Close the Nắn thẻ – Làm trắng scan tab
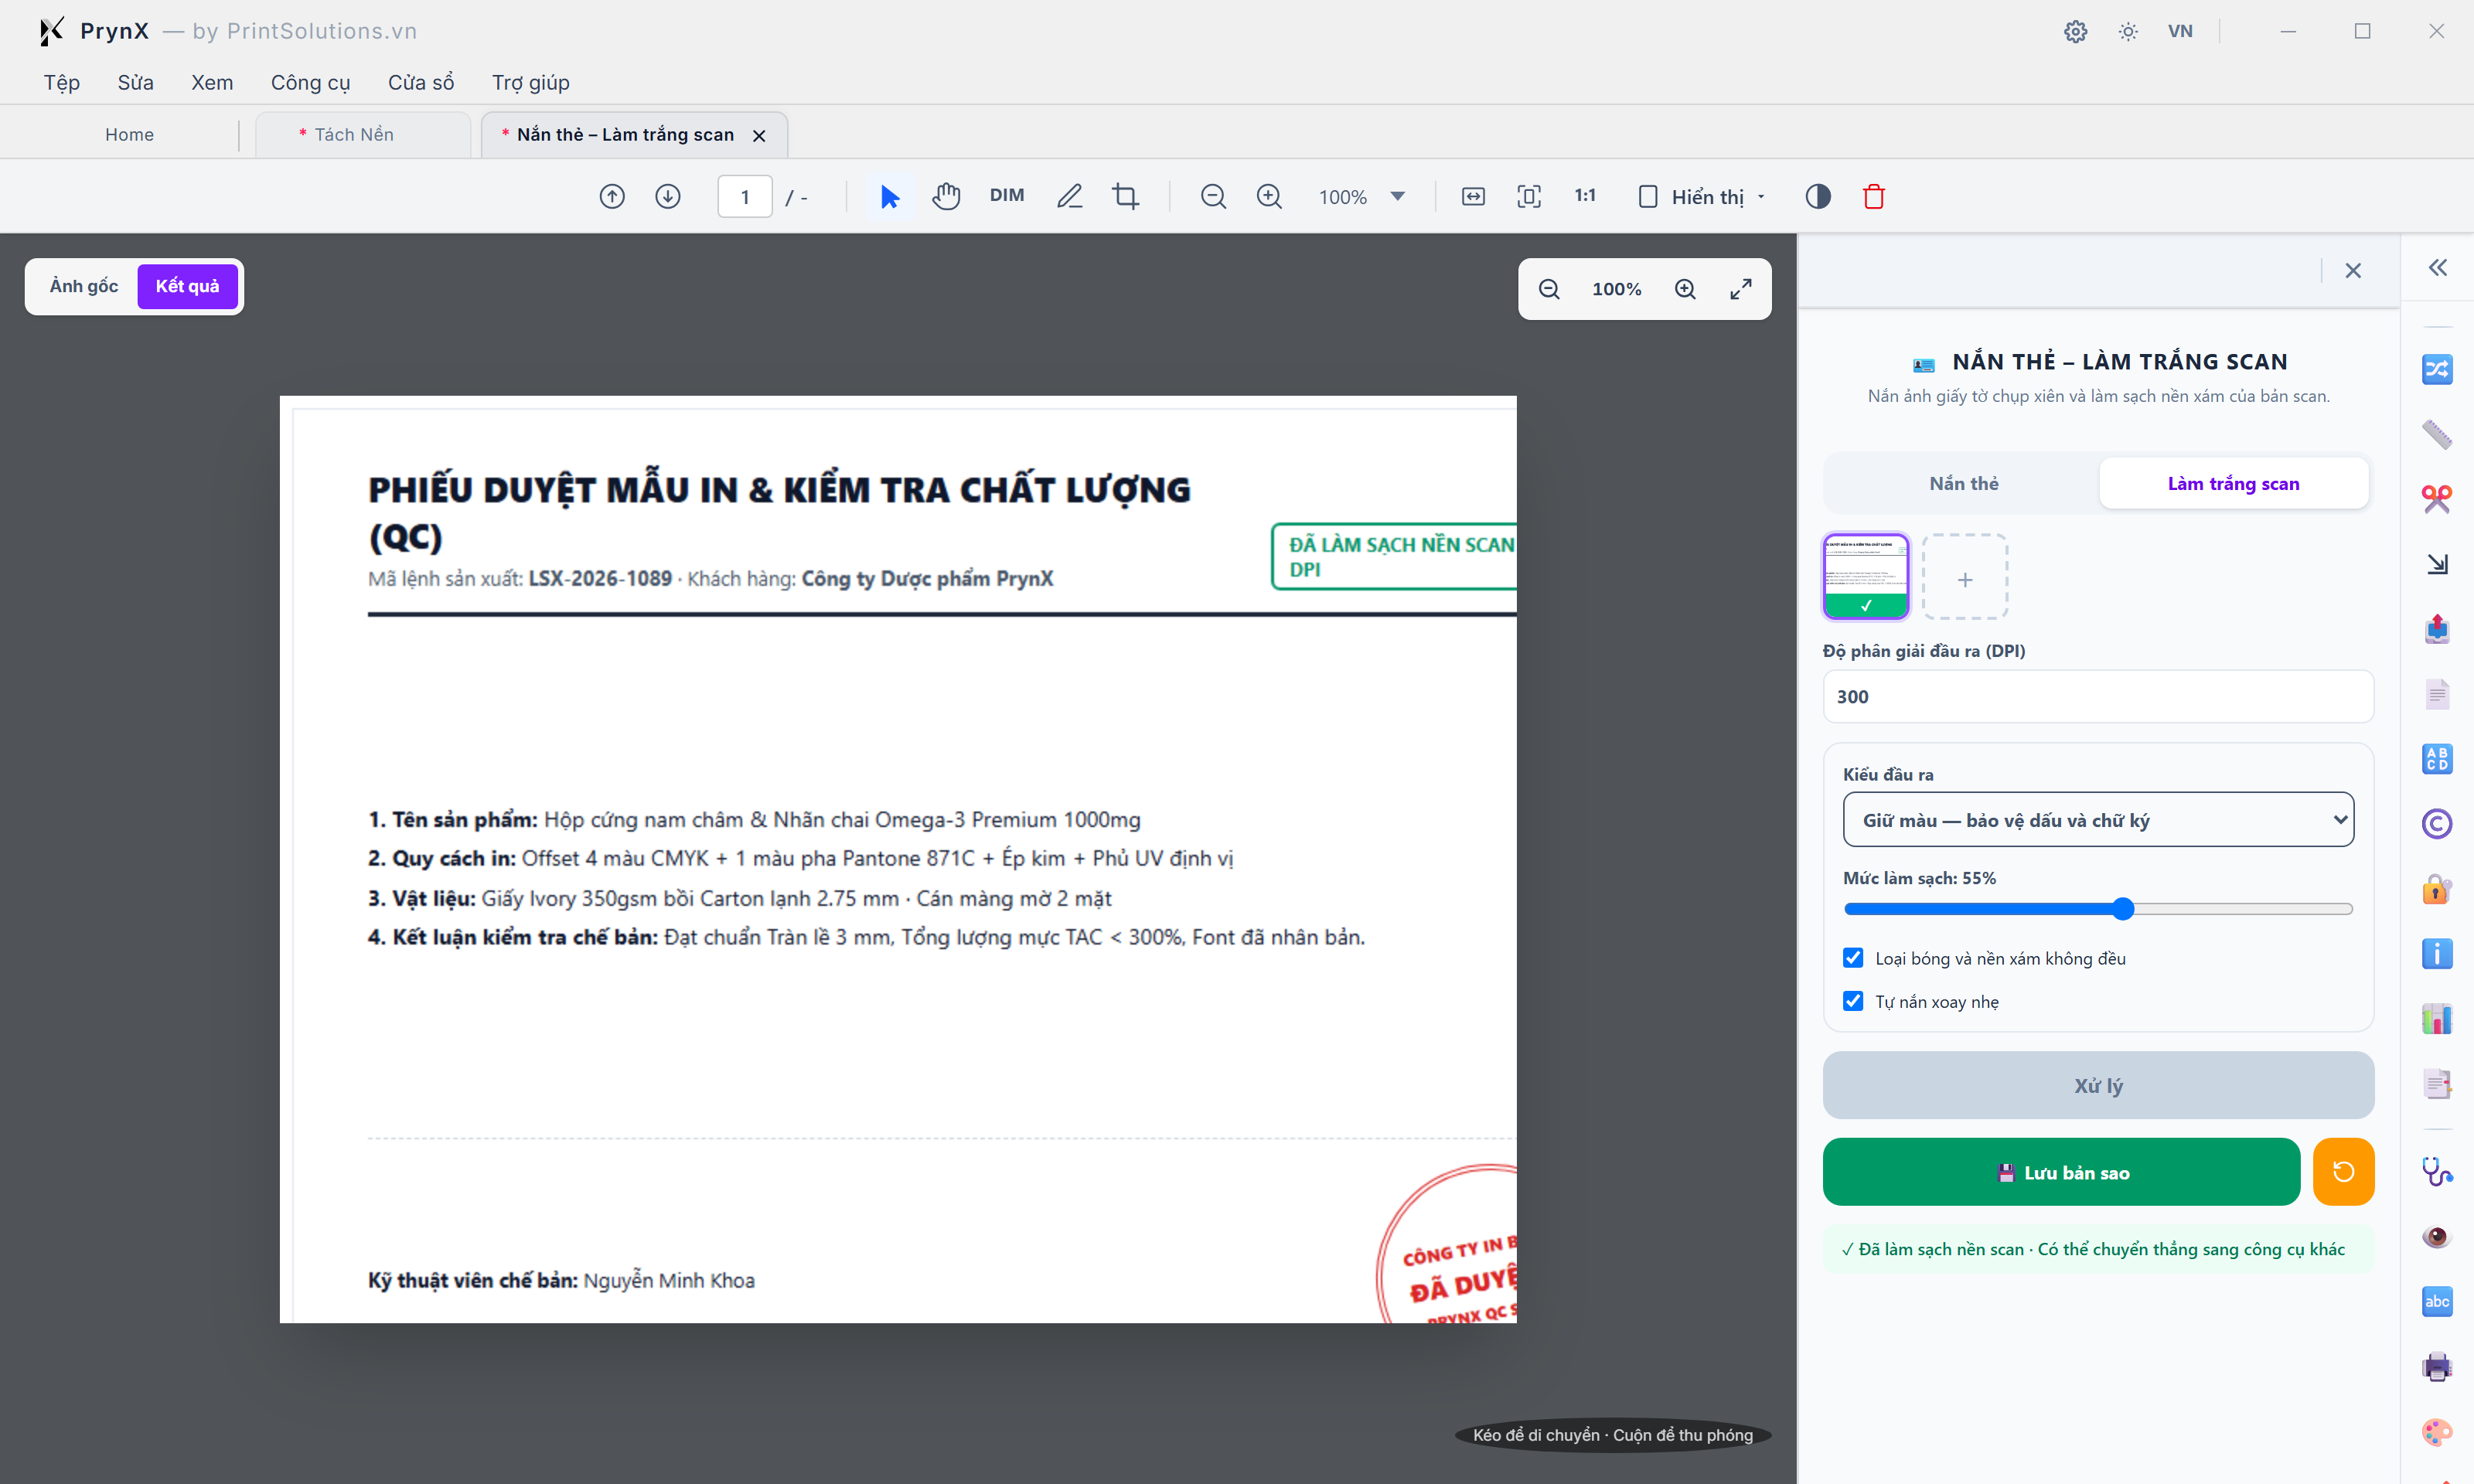The height and width of the screenshot is (1484, 2474). (759, 135)
